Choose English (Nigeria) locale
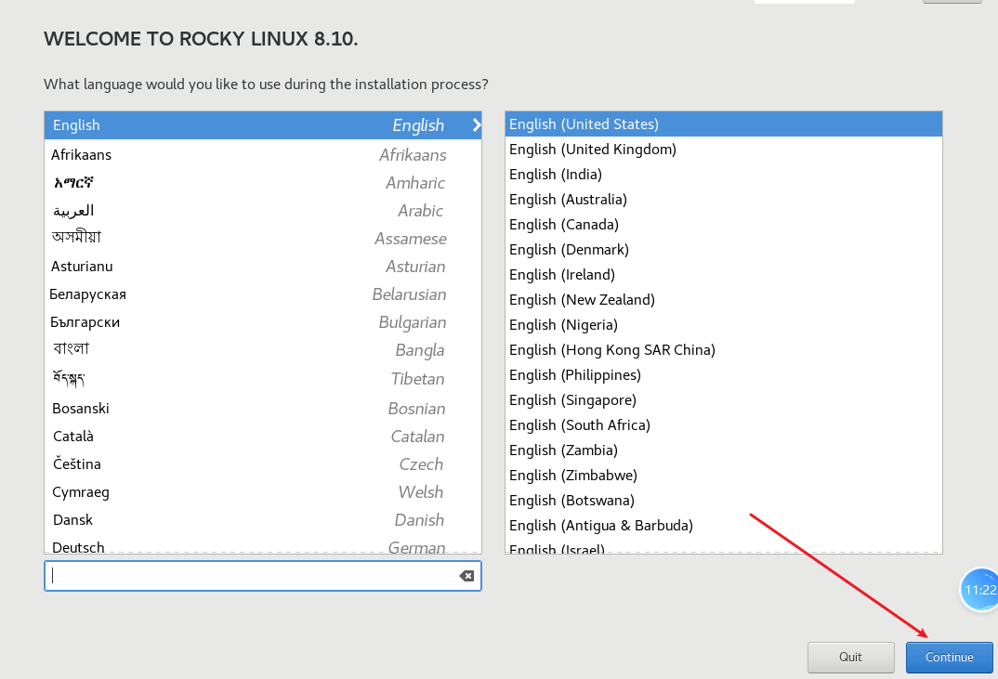The height and width of the screenshot is (679, 998). 724,324
